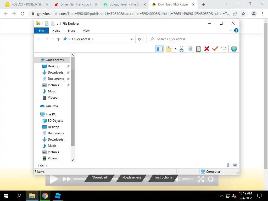Open the dropdown arrow beside folder options icon
Screen dimensions: 268x201
[175, 49]
